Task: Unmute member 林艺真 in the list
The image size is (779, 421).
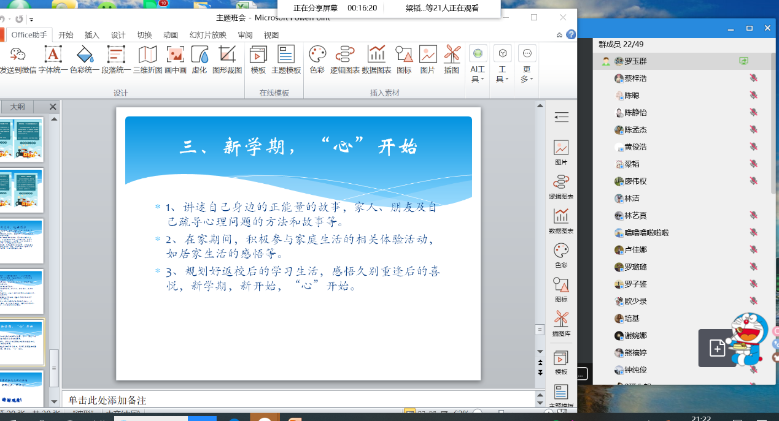Action: (x=753, y=216)
